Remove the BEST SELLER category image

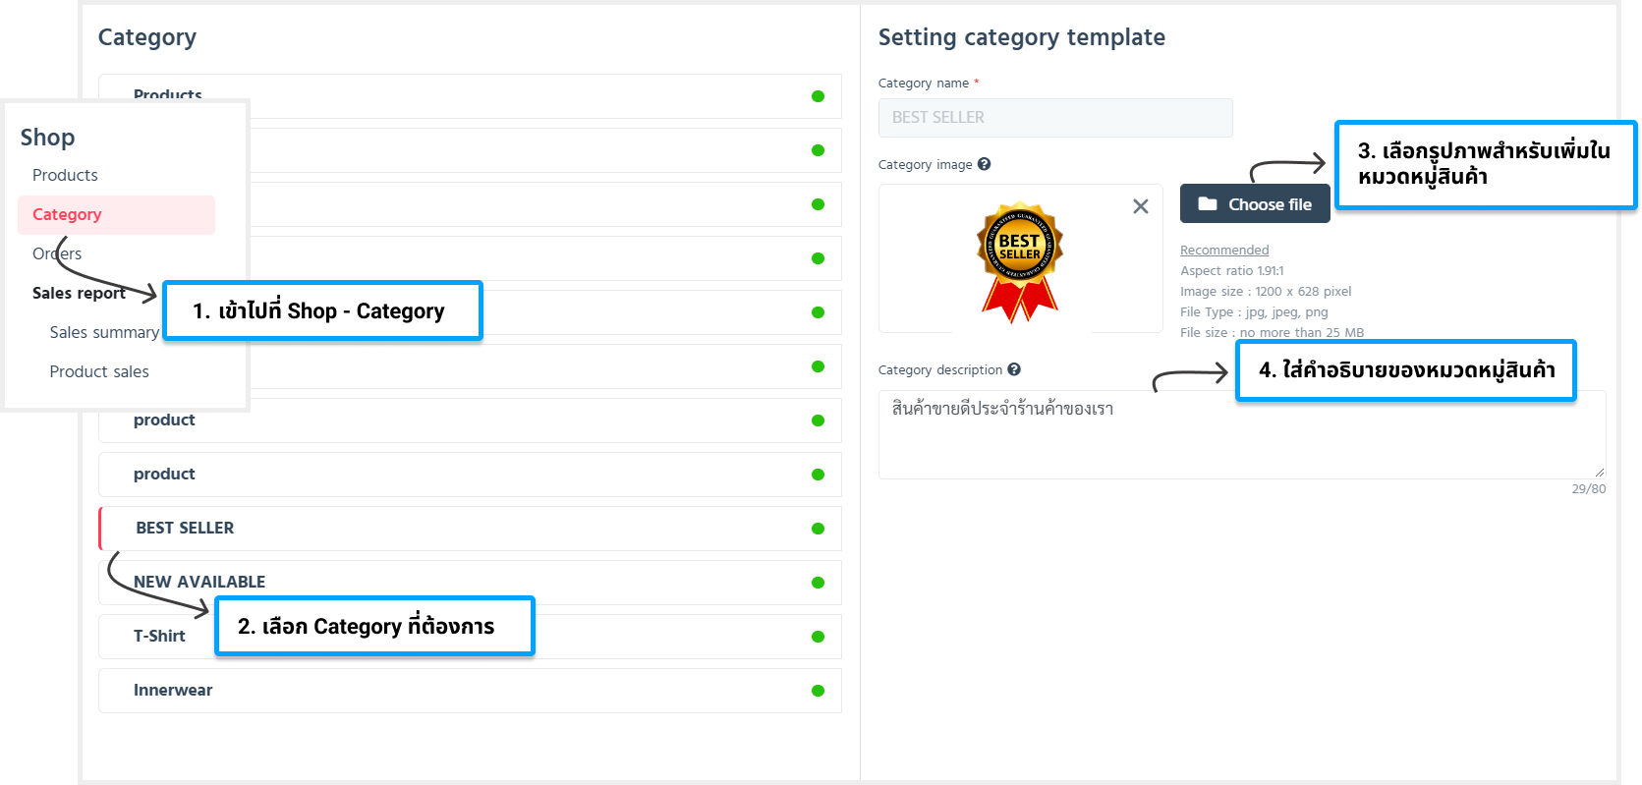tap(1140, 206)
